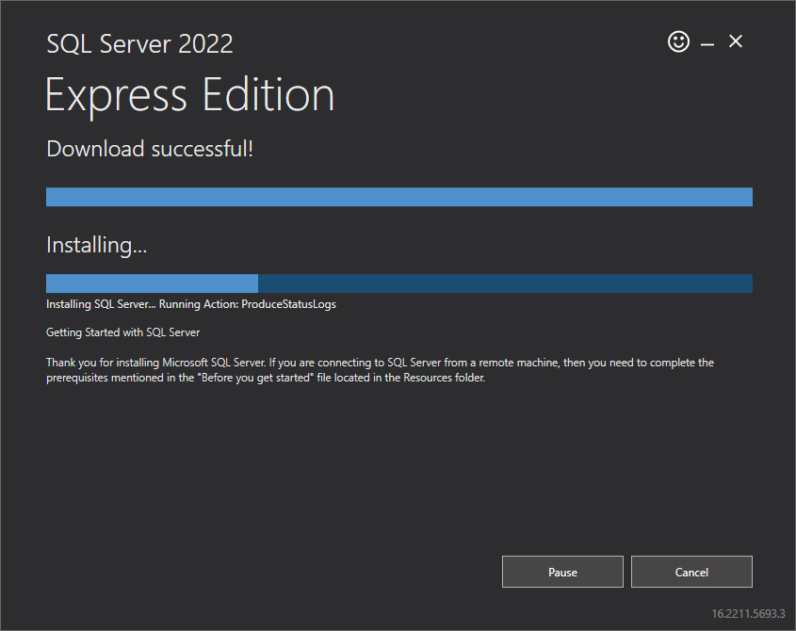Click the completed download progress bar
Image resolution: width=796 pixels, height=631 pixels.
click(x=398, y=197)
